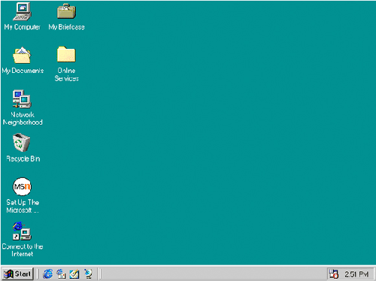
Task: Click the 2:51 PM taskbar clock
Action: coord(356,274)
